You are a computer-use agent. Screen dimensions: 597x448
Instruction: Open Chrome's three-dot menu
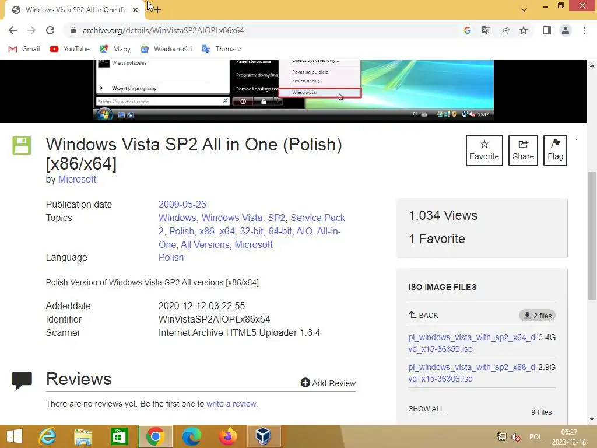pyautogui.click(x=584, y=30)
